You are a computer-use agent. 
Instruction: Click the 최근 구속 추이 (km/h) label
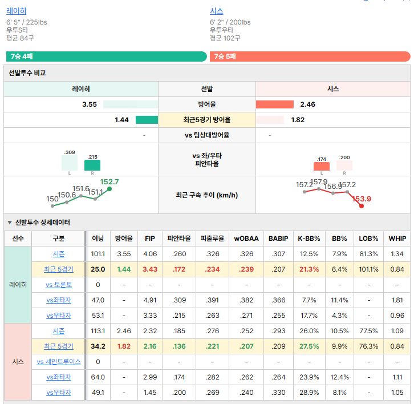pyautogui.click(x=207, y=195)
